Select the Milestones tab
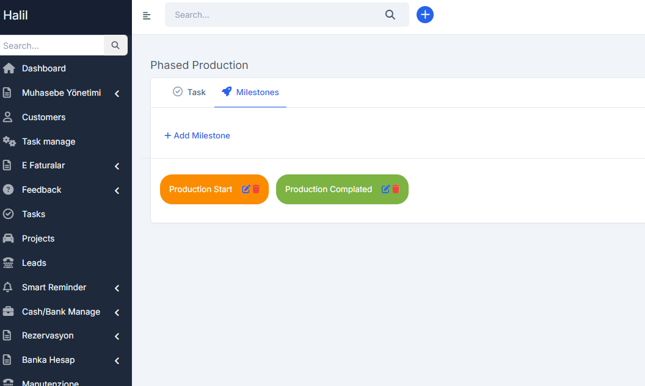This screenshot has width=645, height=386. (x=250, y=92)
